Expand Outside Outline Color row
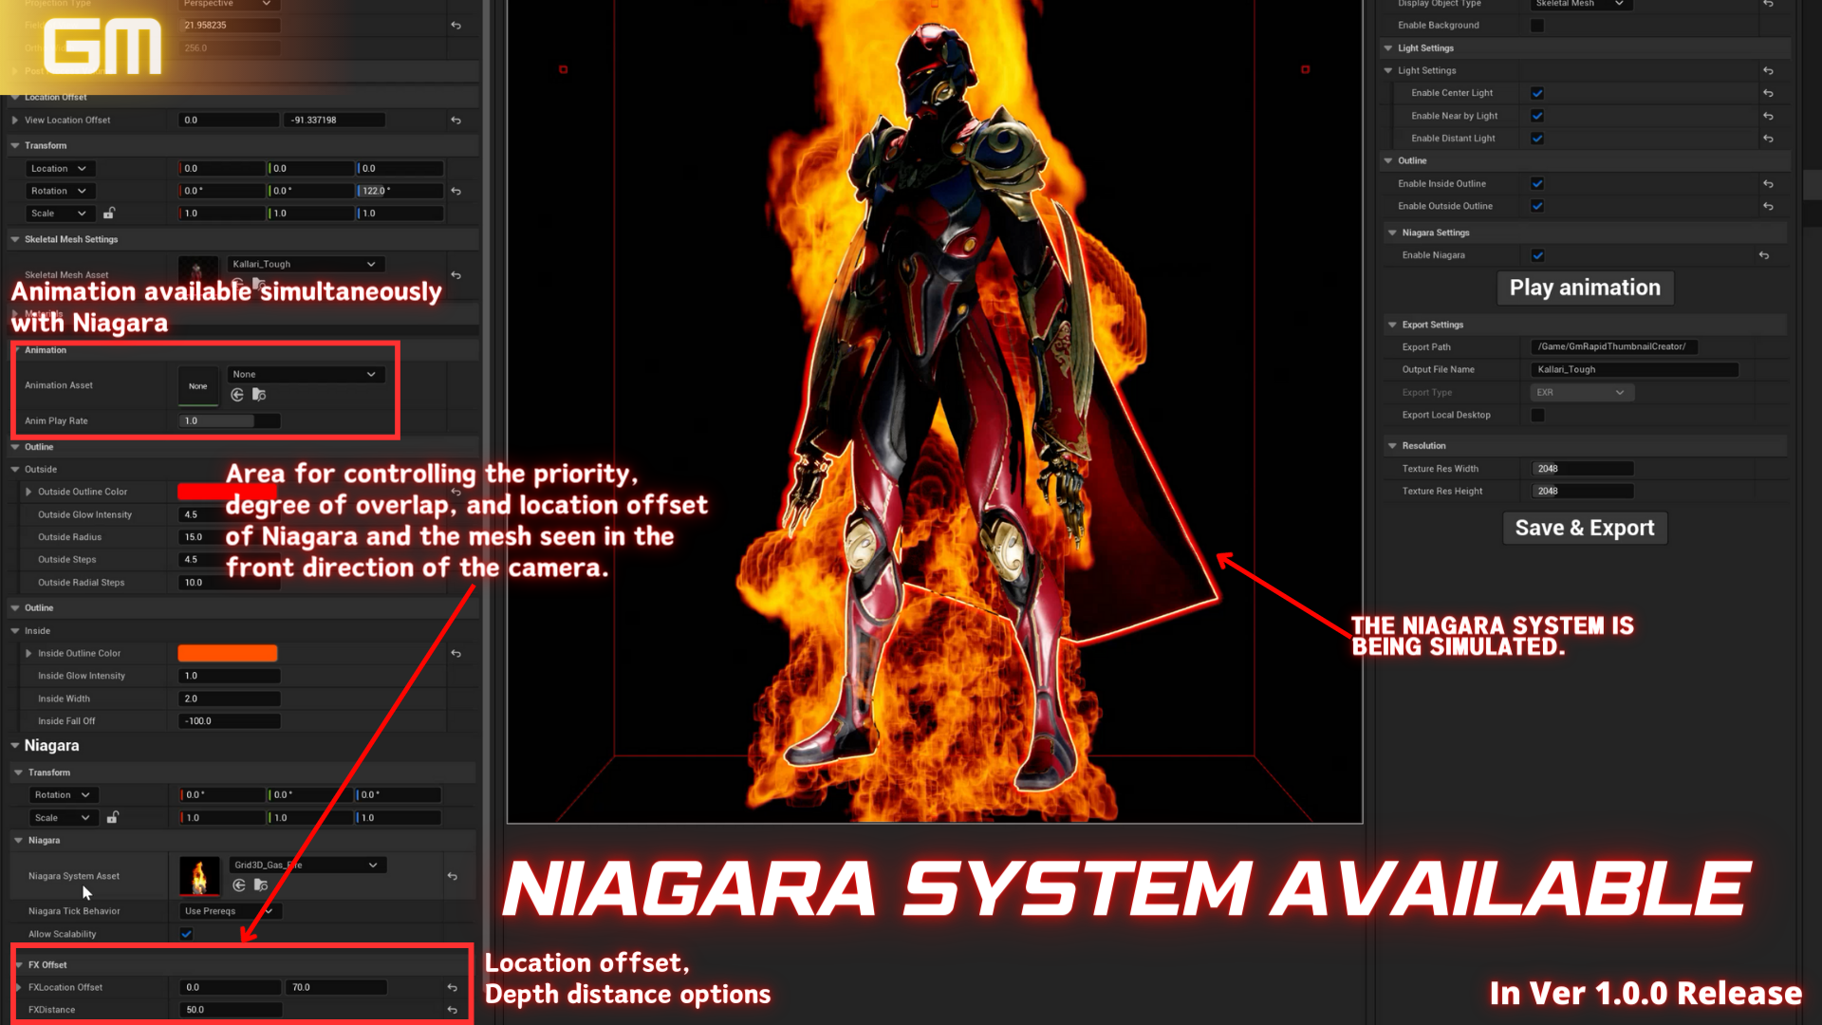Image resolution: width=1822 pixels, height=1025 pixels. [28, 492]
